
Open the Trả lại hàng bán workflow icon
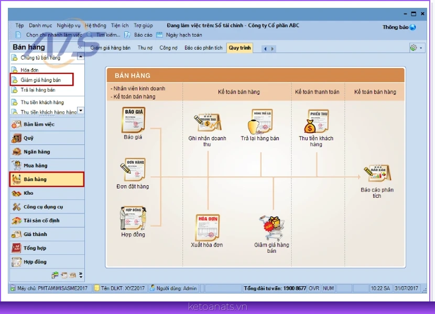point(260,121)
